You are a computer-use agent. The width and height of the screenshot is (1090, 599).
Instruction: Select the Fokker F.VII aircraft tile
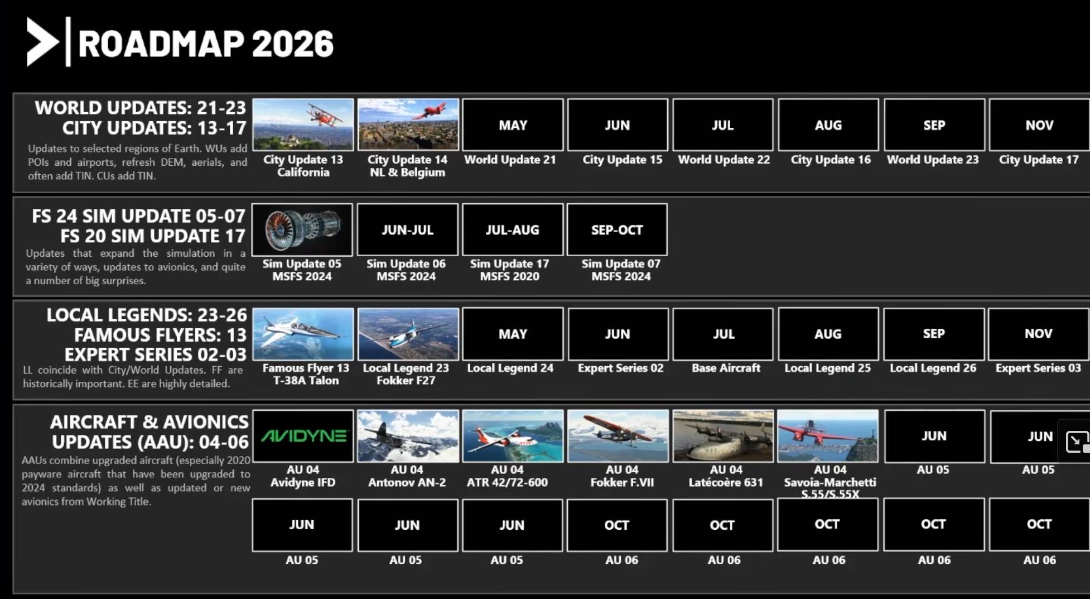[x=618, y=437]
